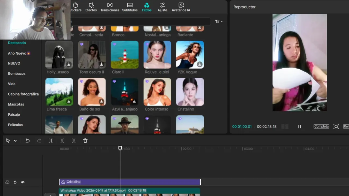Open the Cabina fotográfica category
The image size is (349, 196).
coord(23,94)
